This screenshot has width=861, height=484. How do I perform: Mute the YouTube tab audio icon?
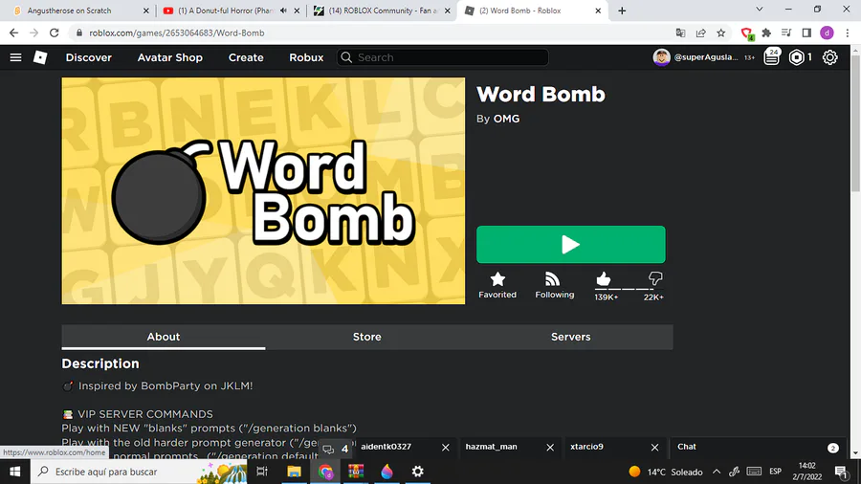coord(283,11)
